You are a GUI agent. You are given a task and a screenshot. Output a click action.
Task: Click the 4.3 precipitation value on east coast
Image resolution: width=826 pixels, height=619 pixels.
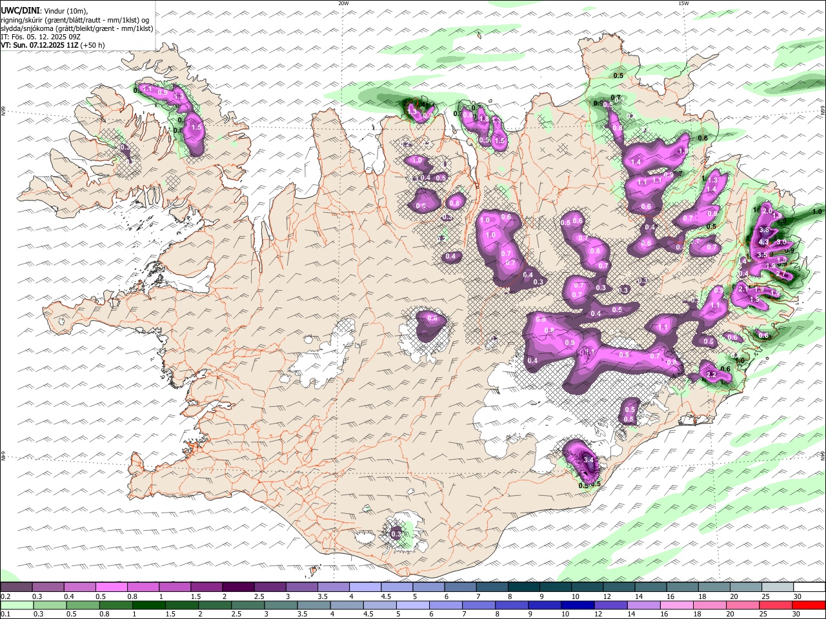tap(764, 242)
